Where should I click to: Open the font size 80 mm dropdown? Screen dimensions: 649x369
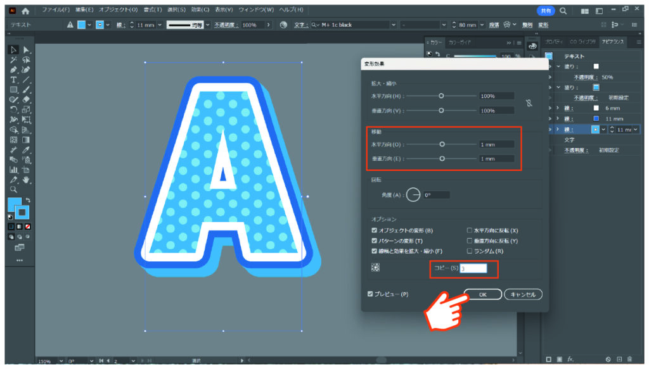(482, 25)
